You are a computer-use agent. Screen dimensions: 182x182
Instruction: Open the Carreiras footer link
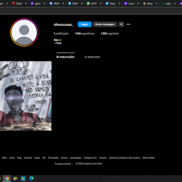coord(28,158)
